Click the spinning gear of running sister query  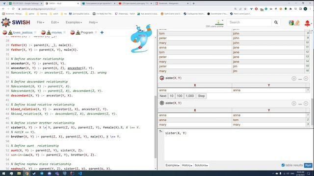pyautogui.click(x=161, y=78)
